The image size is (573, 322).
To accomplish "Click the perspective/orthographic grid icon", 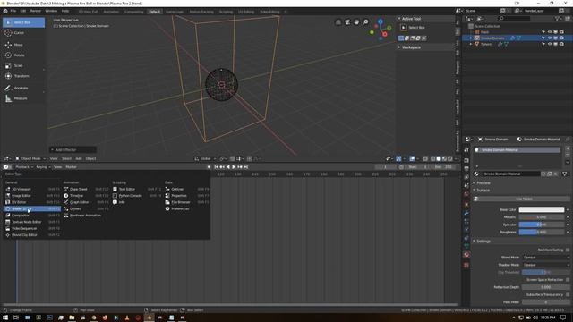I will pos(338,22).
